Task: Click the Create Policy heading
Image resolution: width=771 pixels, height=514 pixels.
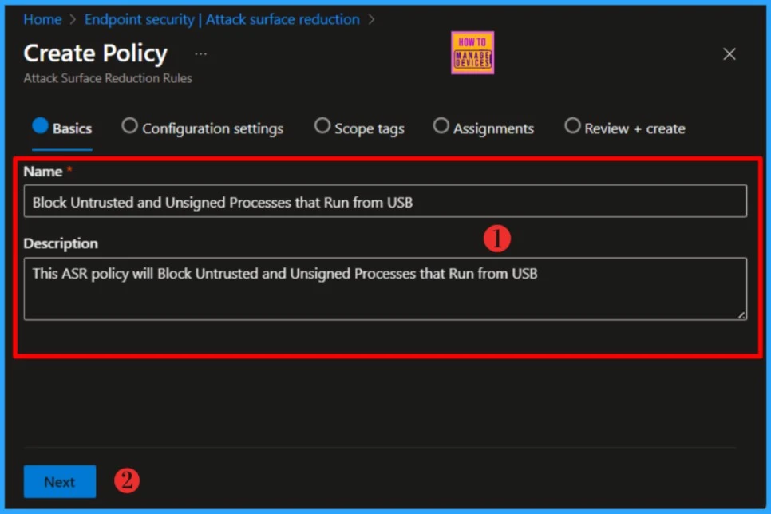Action: (x=96, y=53)
